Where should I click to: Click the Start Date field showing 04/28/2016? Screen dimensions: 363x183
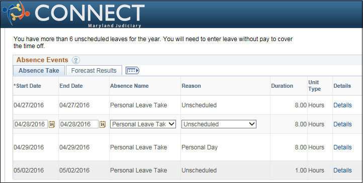click(31, 124)
